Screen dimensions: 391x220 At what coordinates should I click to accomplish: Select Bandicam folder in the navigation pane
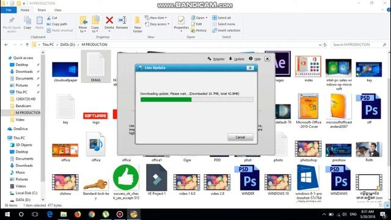(x=23, y=106)
